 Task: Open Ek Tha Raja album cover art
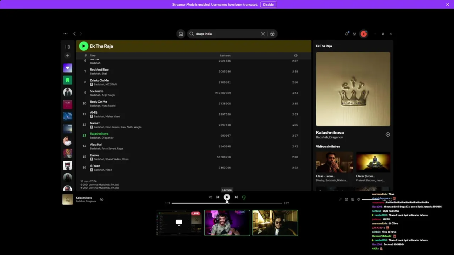353,89
